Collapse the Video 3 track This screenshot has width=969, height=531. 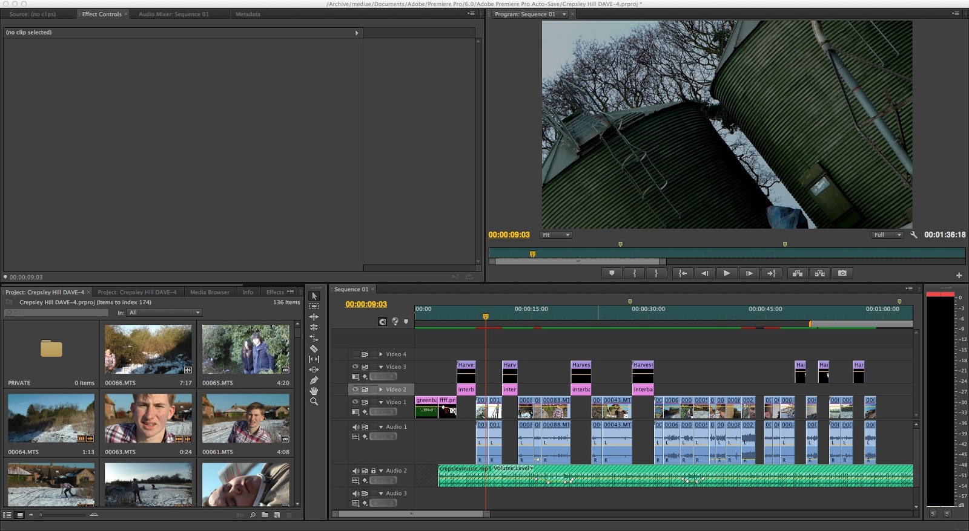(x=381, y=367)
